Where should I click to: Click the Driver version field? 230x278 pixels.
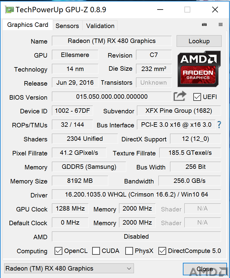coord(136,194)
